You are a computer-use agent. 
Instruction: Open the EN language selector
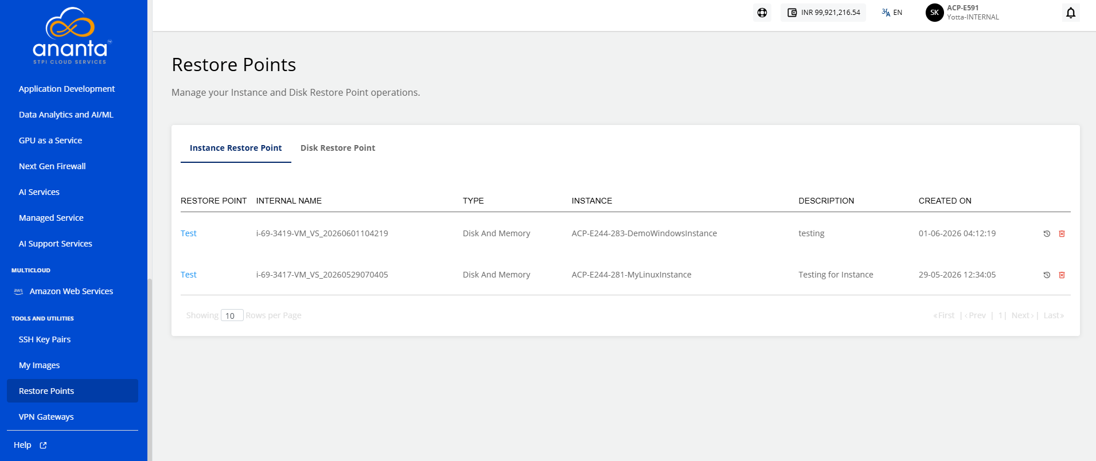pyautogui.click(x=892, y=13)
